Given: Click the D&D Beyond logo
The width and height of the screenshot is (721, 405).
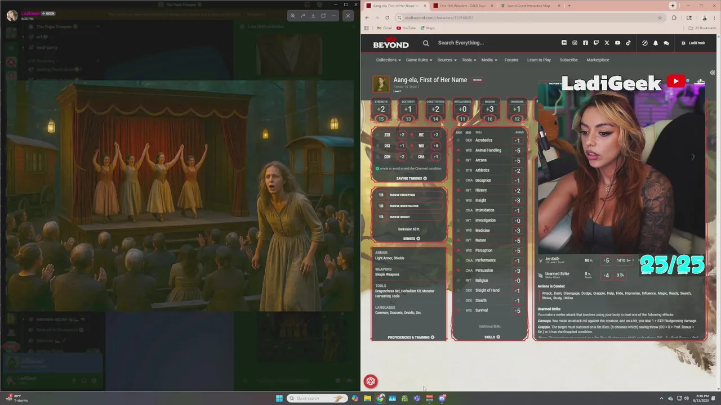Looking at the screenshot, I should pos(391,43).
